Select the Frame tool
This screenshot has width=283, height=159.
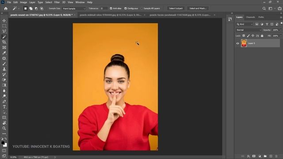[4, 47]
